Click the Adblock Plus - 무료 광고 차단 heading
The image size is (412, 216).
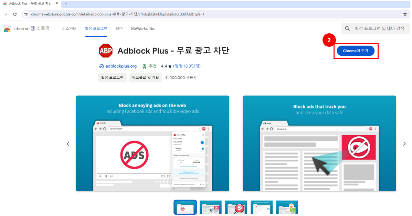173,50
